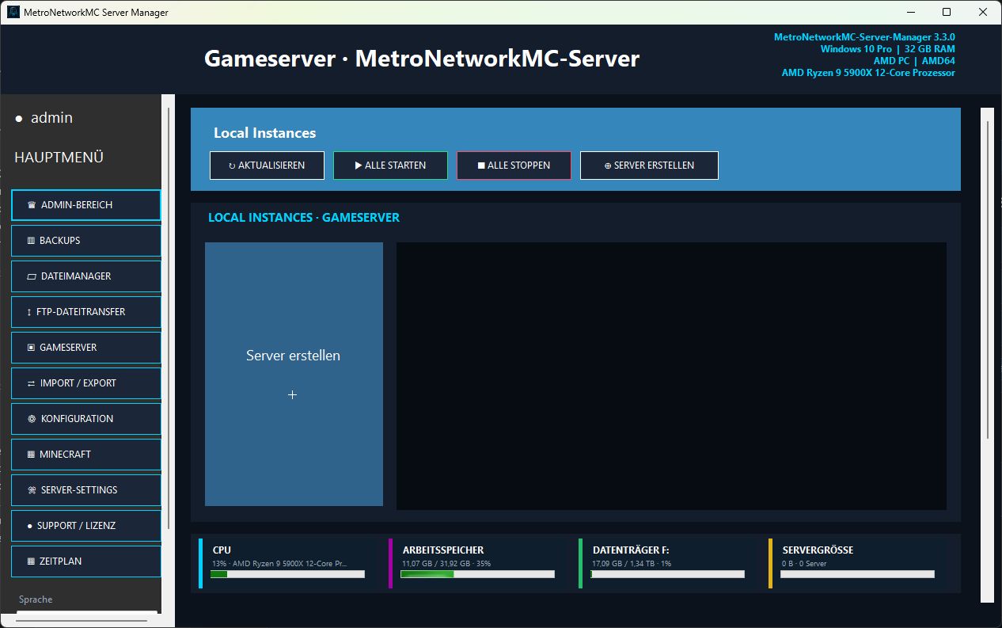This screenshot has width=1002, height=628.
Task: Start all servers with Alle Starten
Action: click(390, 166)
